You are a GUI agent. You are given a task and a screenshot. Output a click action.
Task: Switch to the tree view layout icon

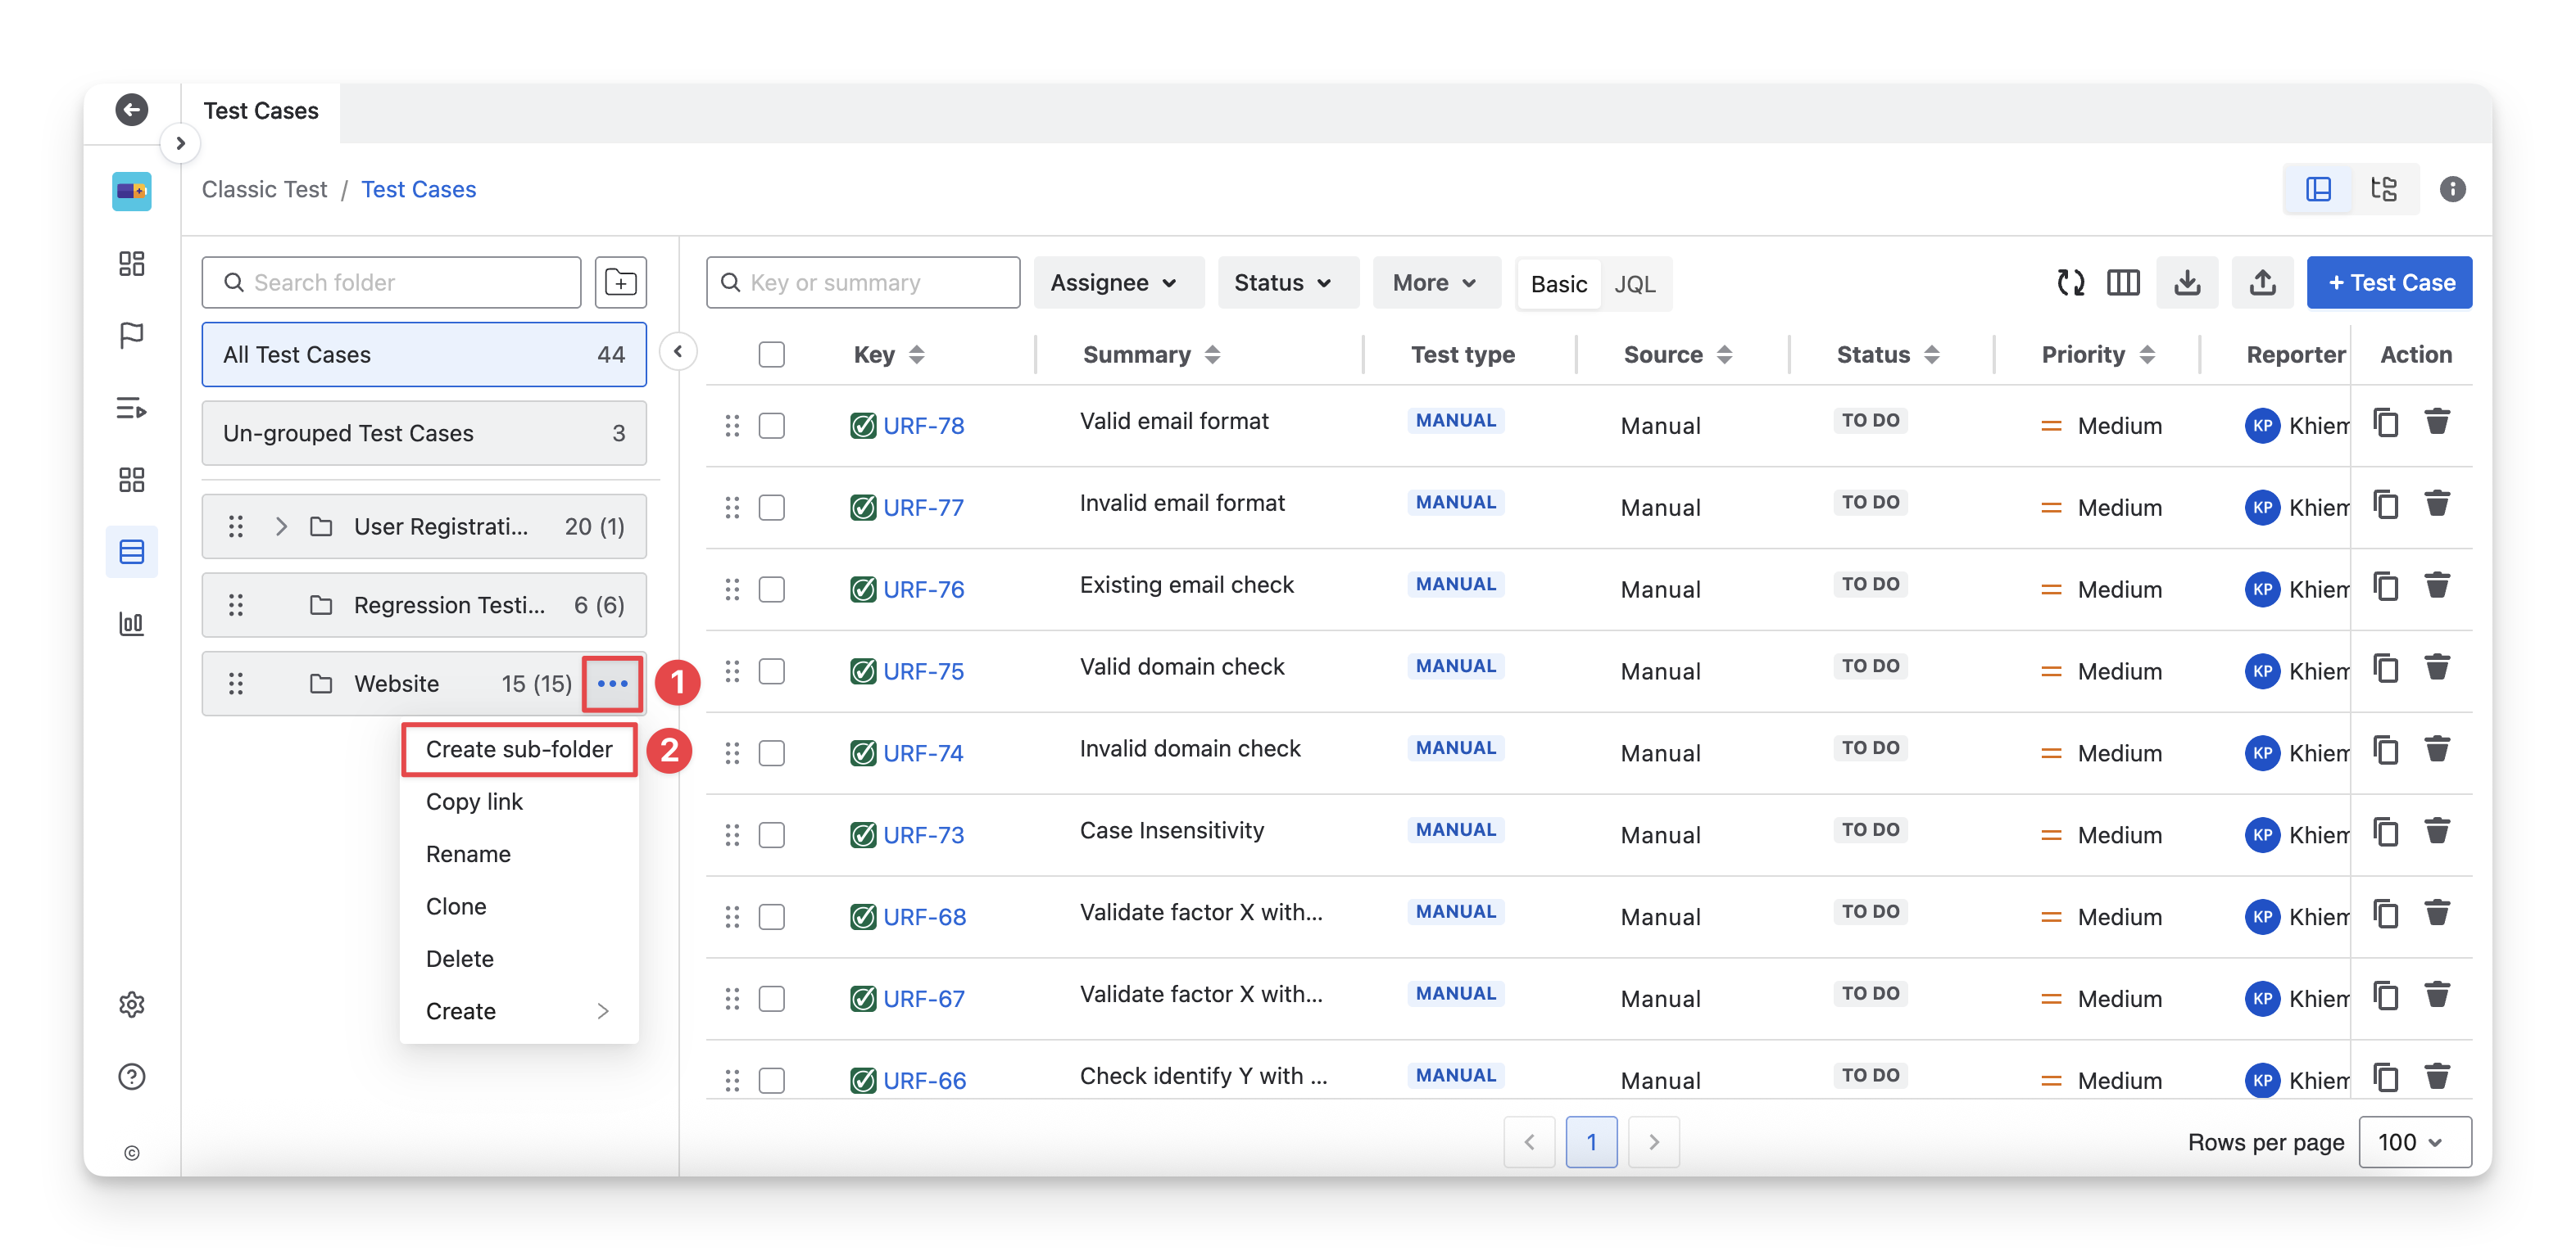click(2384, 189)
